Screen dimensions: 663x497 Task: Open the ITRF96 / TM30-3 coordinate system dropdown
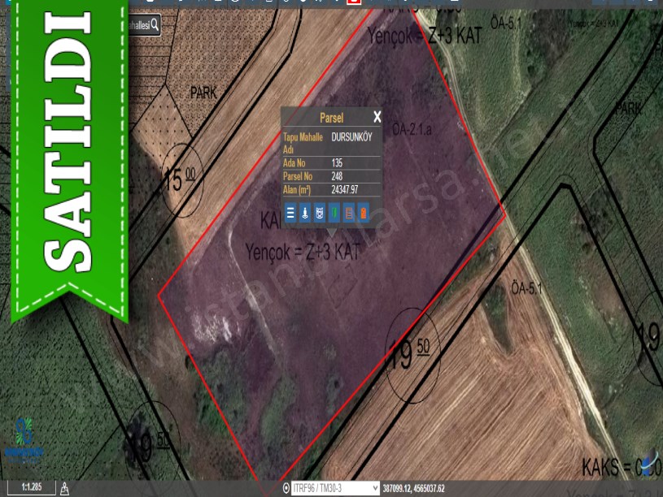(335, 488)
